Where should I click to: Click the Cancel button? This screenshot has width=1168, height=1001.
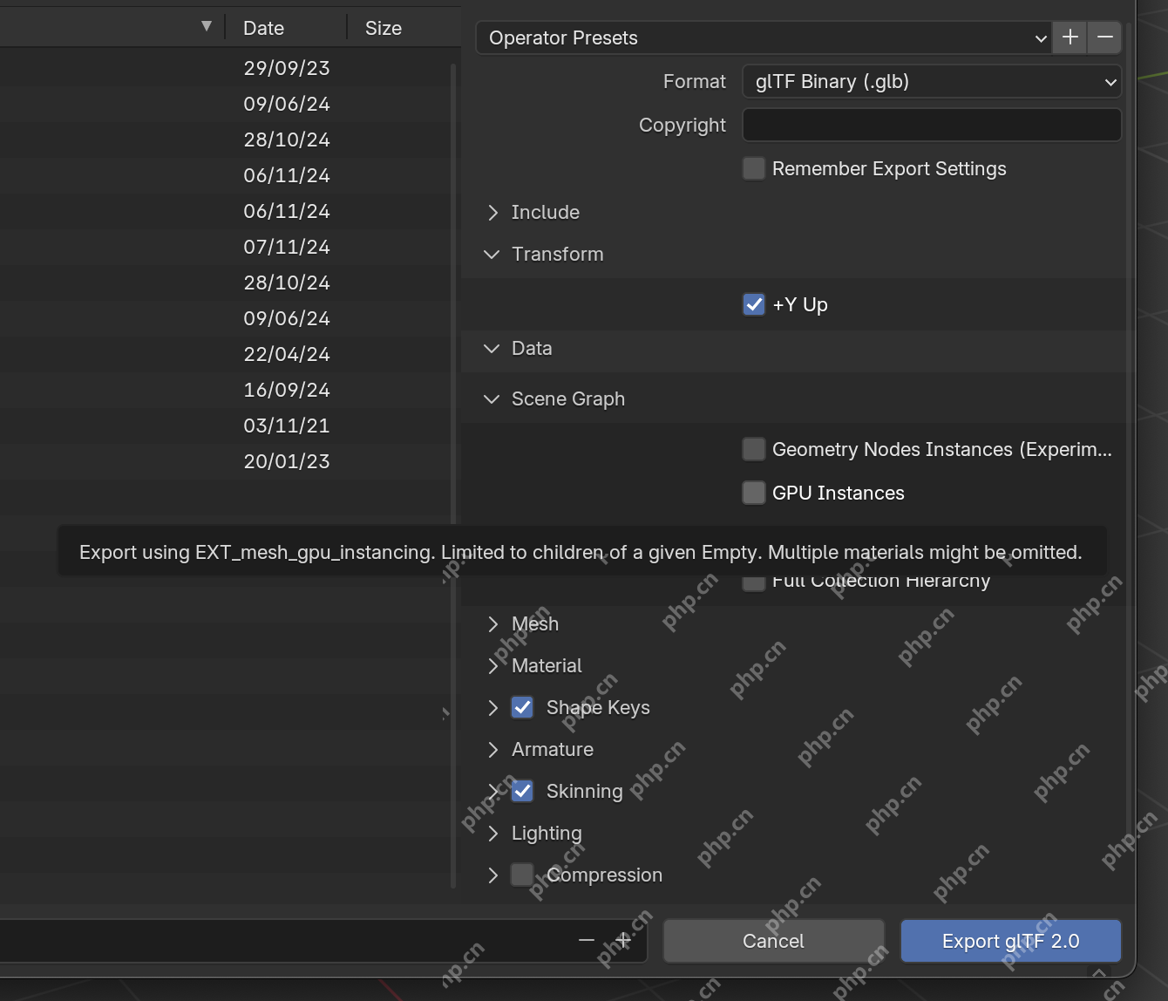(773, 941)
